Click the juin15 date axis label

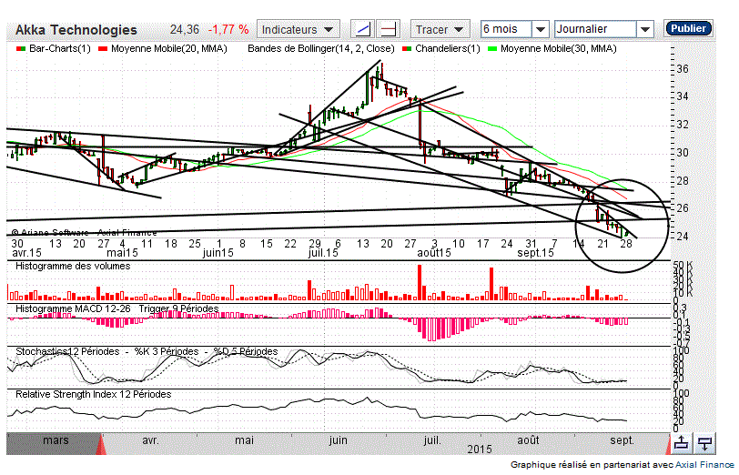point(218,253)
